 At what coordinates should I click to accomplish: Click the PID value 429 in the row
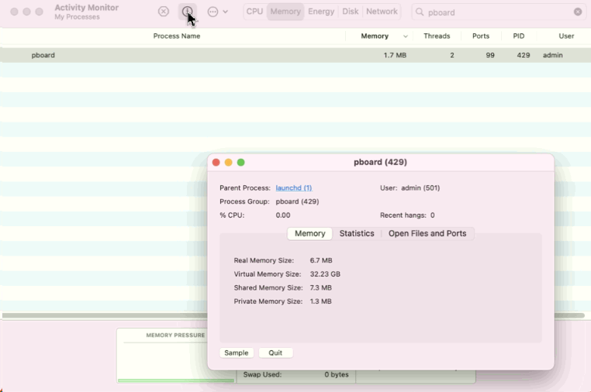pyautogui.click(x=524, y=55)
